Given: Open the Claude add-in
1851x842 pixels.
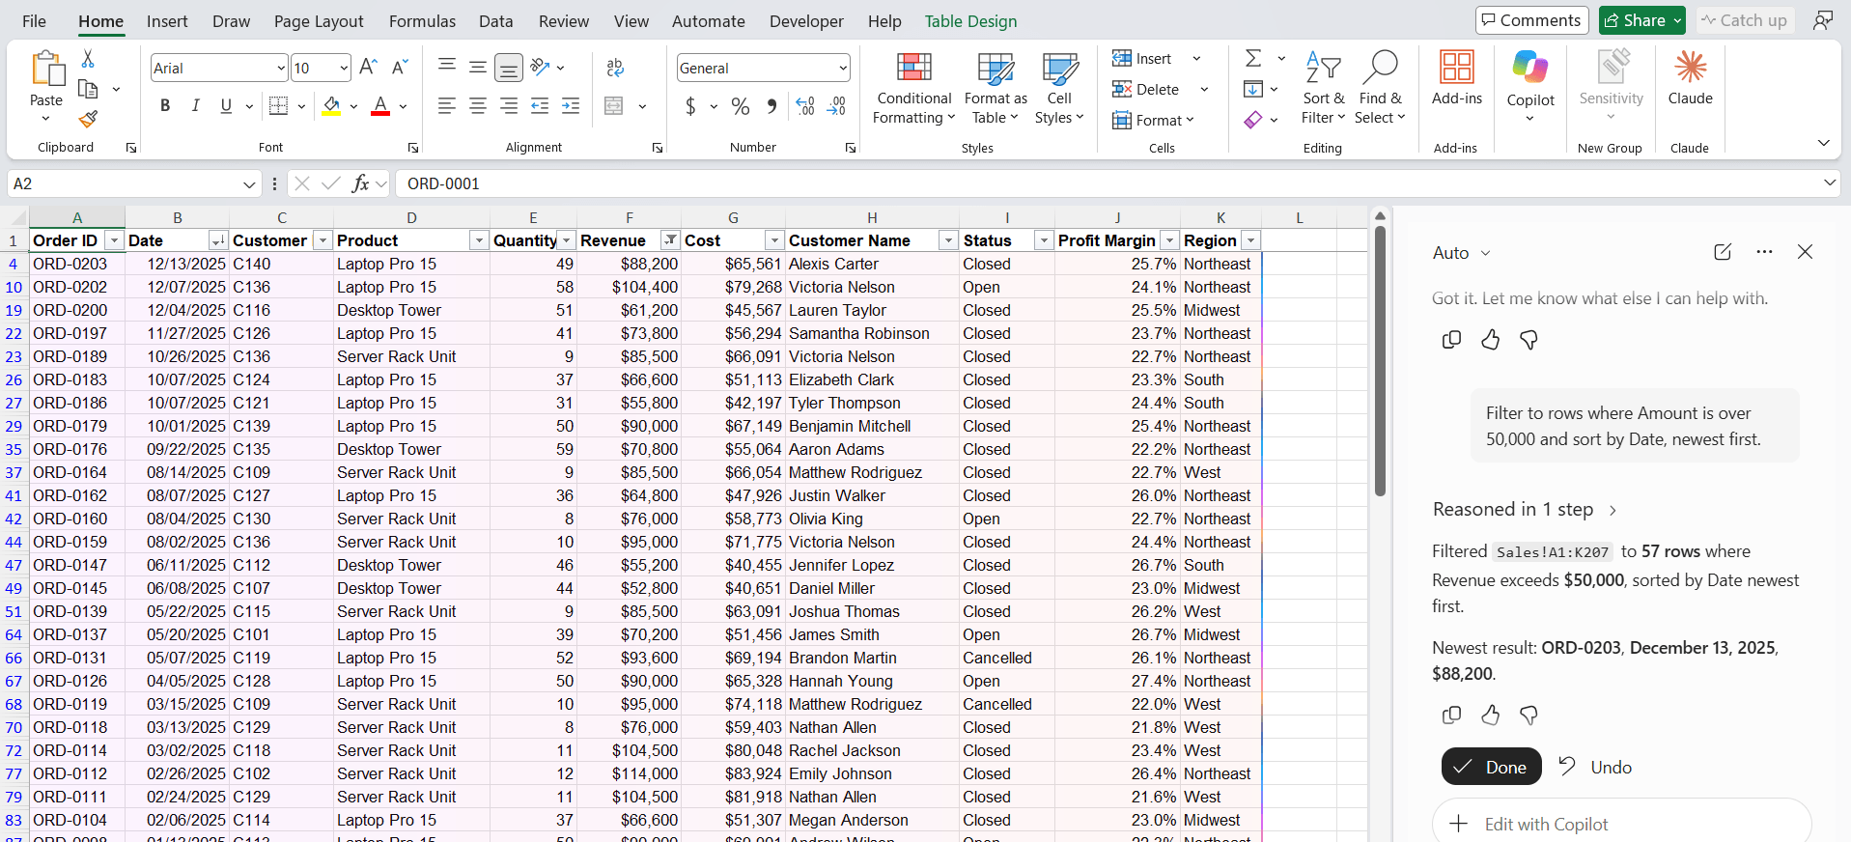Looking at the screenshot, I should 1690,78.
